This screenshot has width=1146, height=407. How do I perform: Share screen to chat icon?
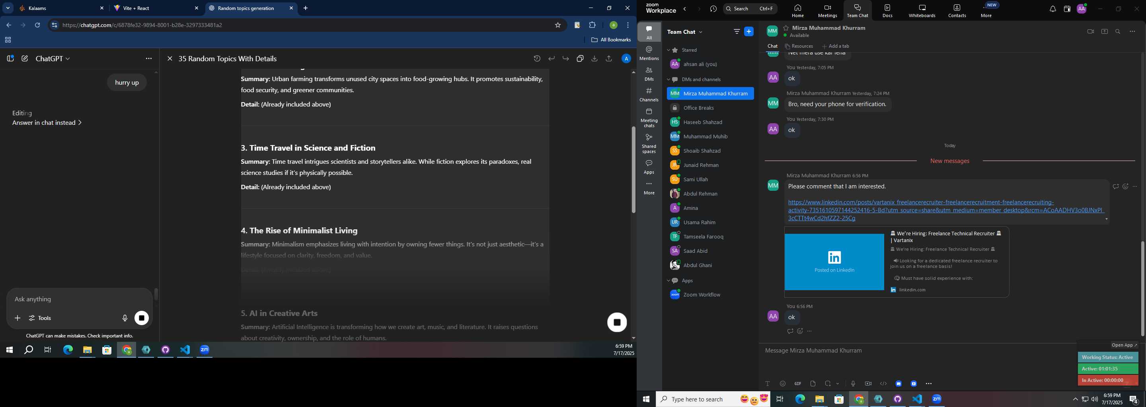pyautogui.click(x=1105, y=31)
